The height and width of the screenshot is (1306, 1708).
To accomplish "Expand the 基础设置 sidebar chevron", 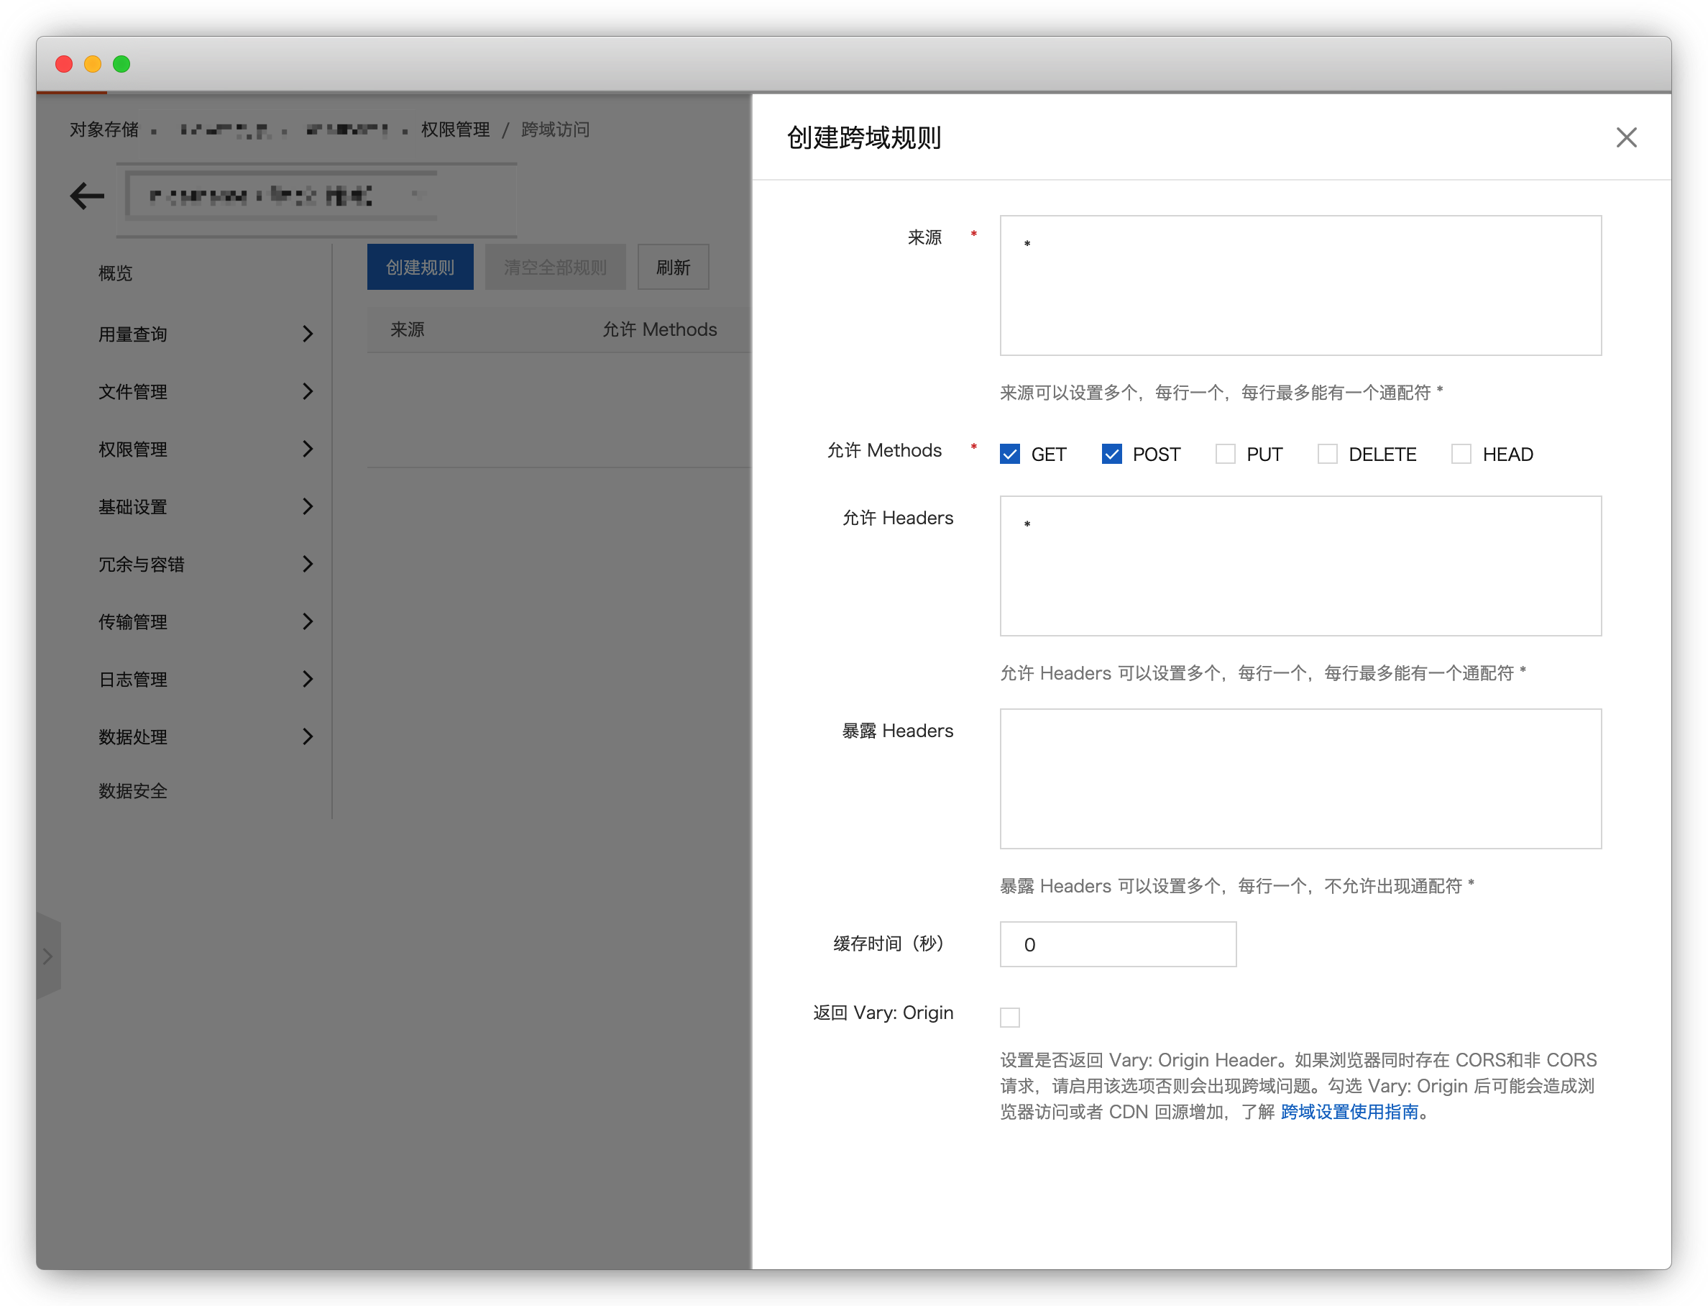I will coord(308,507).
